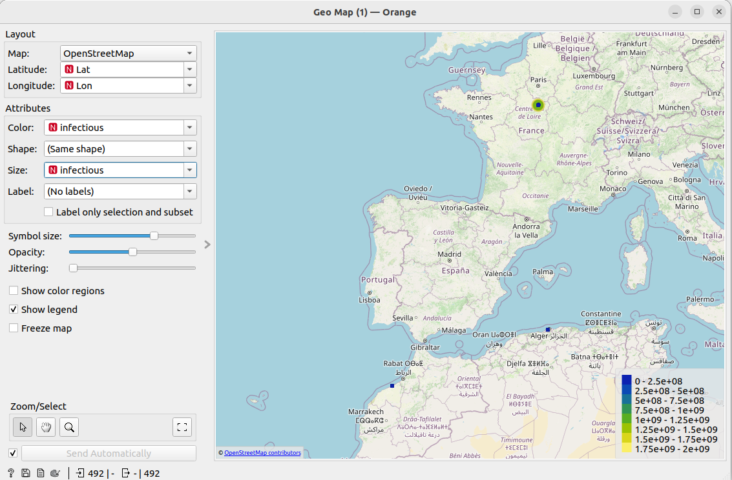Click the palette icon in status bar
This screenshot has width=732, height=480.
coord(55,473)
